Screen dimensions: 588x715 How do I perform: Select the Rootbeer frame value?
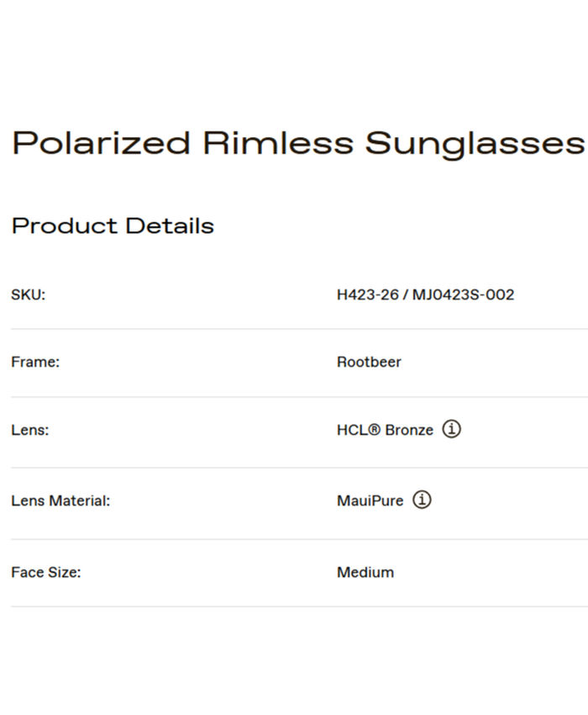point(369,362)
